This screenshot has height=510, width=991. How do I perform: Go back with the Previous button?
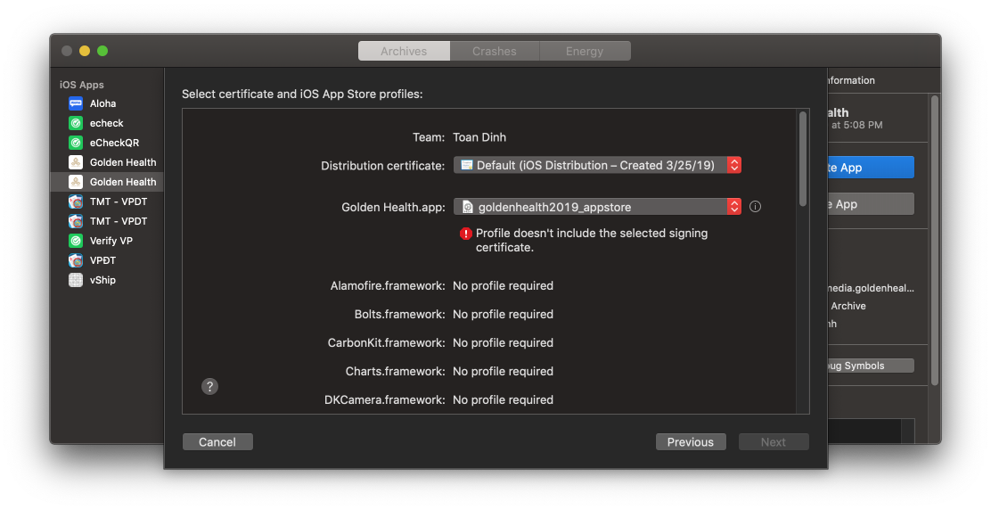tap(691, 442)
